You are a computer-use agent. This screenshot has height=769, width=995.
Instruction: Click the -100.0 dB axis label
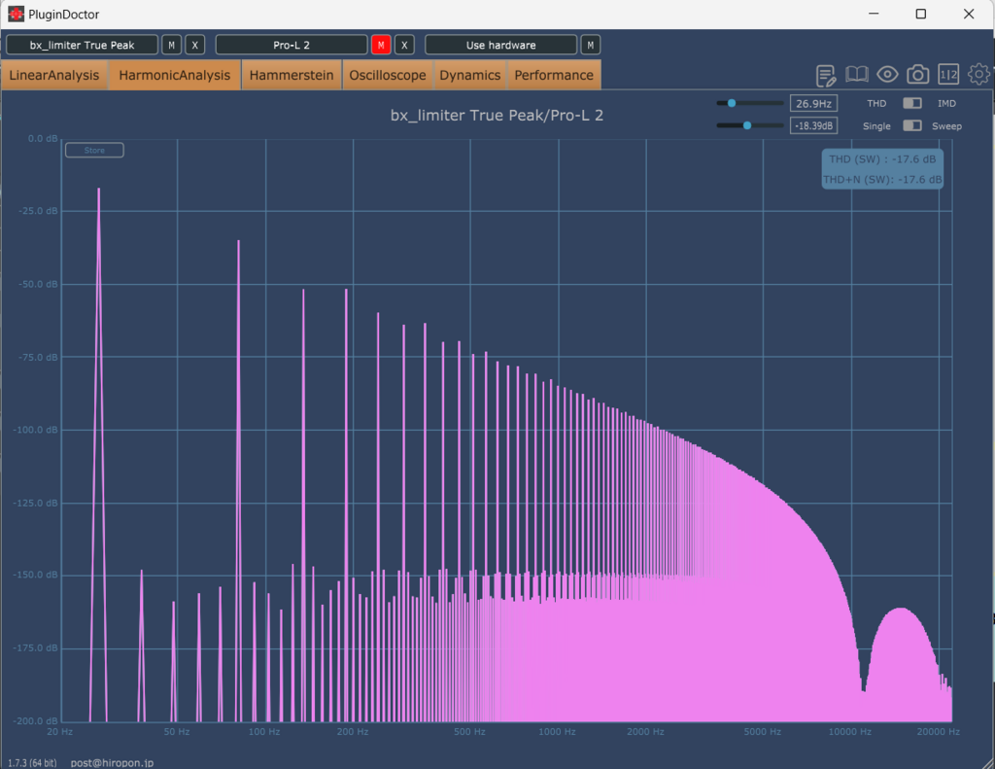35,430
